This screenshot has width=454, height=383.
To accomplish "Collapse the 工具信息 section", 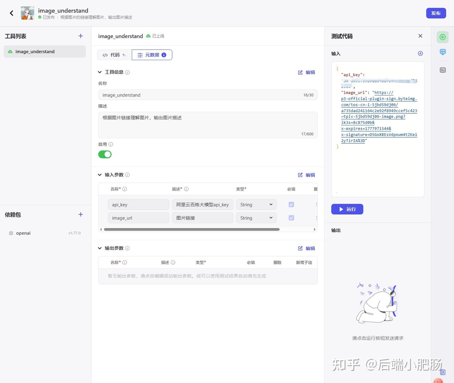I will (x=100, y=72).
